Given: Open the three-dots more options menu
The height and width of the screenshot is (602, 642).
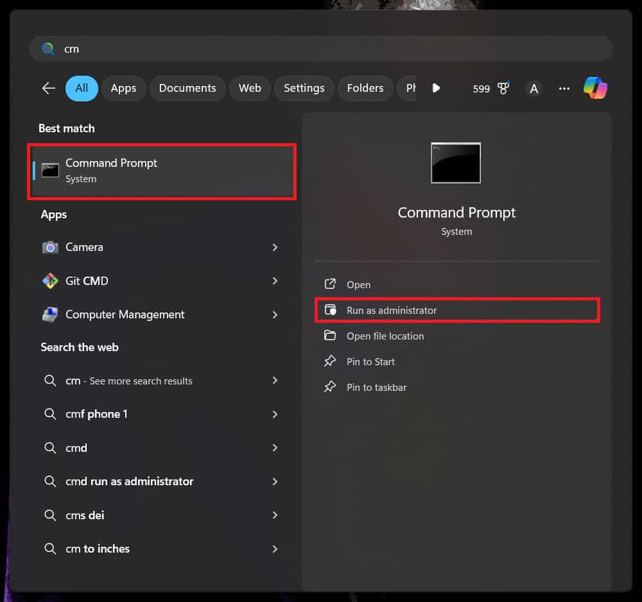Looking at the screenshot, I should point(564,89).
